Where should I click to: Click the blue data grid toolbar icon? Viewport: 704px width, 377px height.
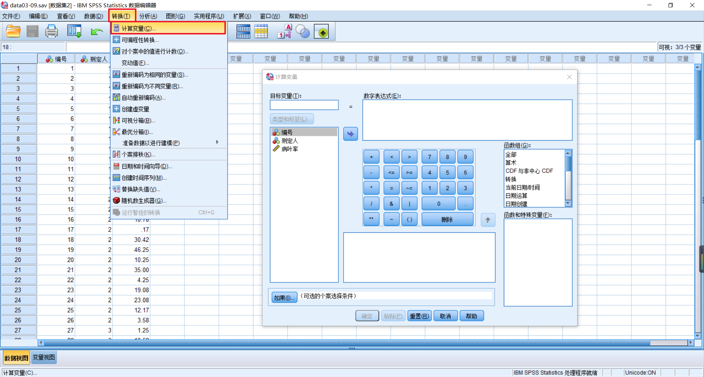pos(243,32)
